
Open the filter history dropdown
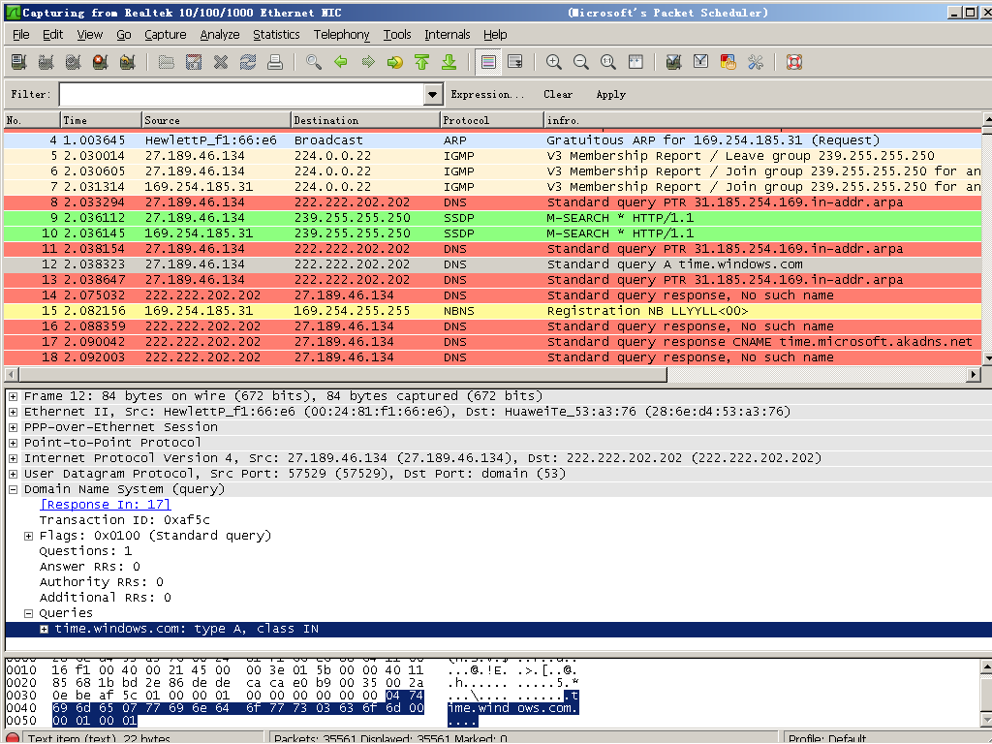(432, 94)
